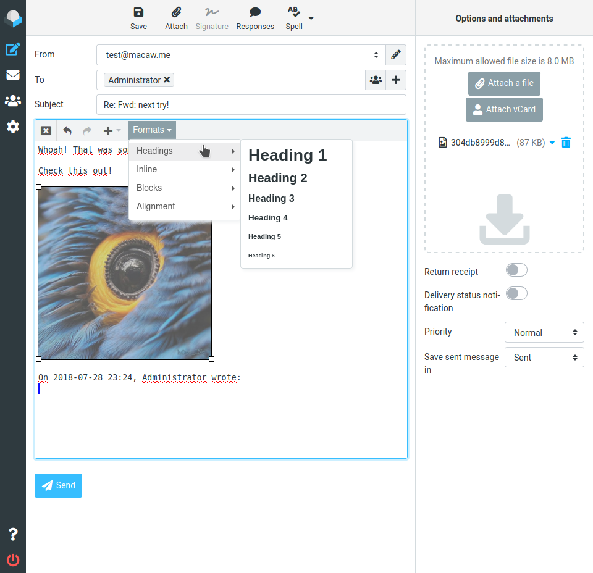Open address book icon next to To field
593x573 pixels.
click(376, 80)
